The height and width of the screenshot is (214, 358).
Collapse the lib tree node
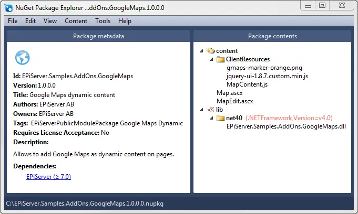click(201, 110)
